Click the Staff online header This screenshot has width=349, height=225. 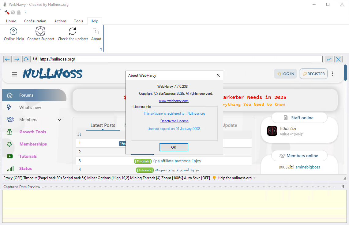coord(299,118)
